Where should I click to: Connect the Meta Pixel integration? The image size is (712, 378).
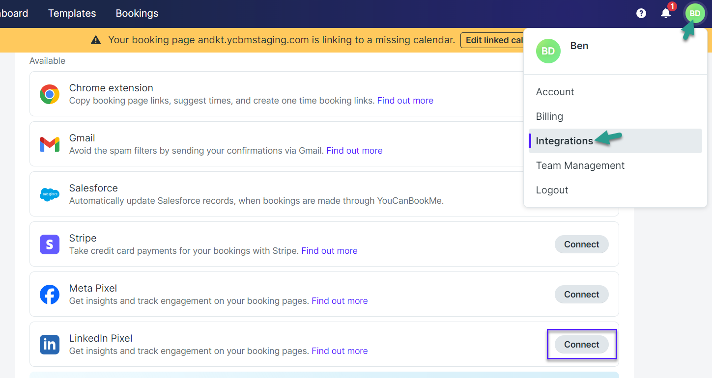[x=582, y=295]
